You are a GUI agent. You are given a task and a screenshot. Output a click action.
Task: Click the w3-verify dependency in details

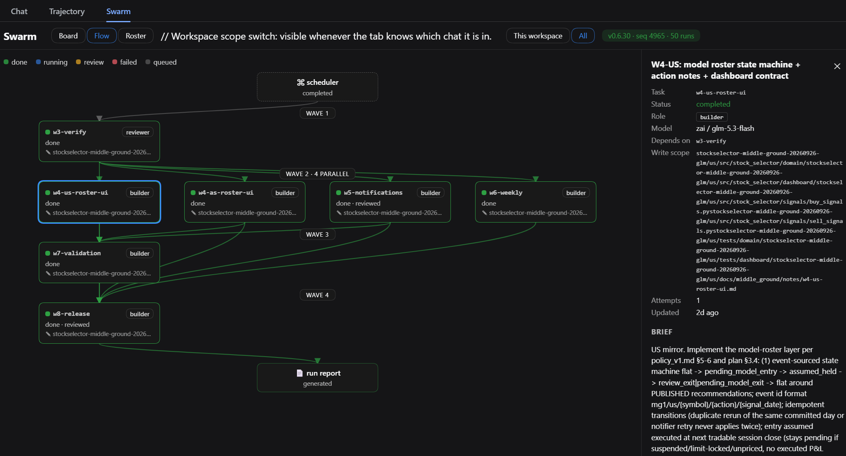[x=711, y=141]
